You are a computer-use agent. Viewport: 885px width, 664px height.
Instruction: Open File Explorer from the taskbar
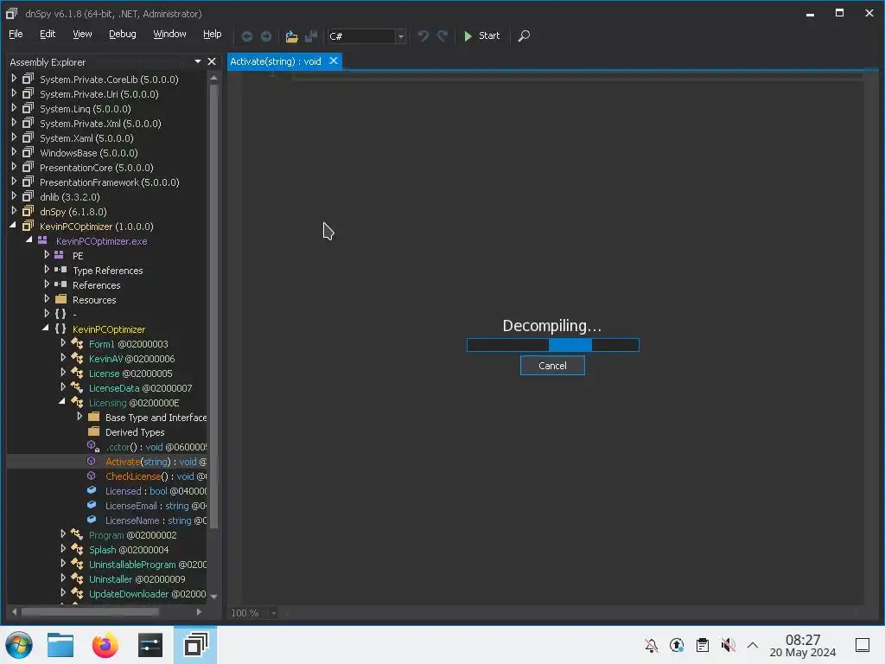tap(60, 645)
